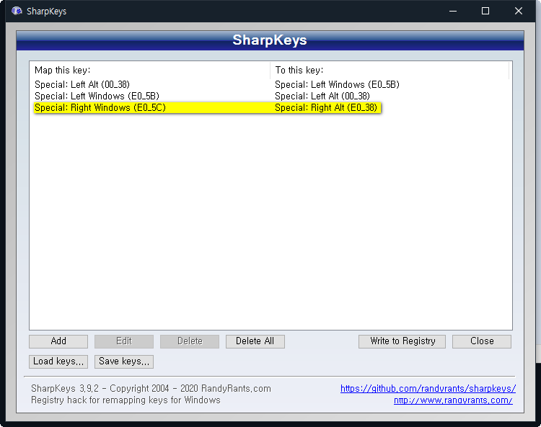
Task: Close the SharpKeys window with X
Action: click(x=518, y=11)
